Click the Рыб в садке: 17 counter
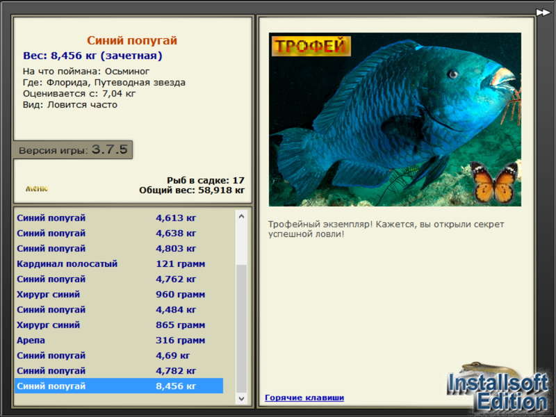The width and height of the screenshot is (556, 417). point(206,180)
